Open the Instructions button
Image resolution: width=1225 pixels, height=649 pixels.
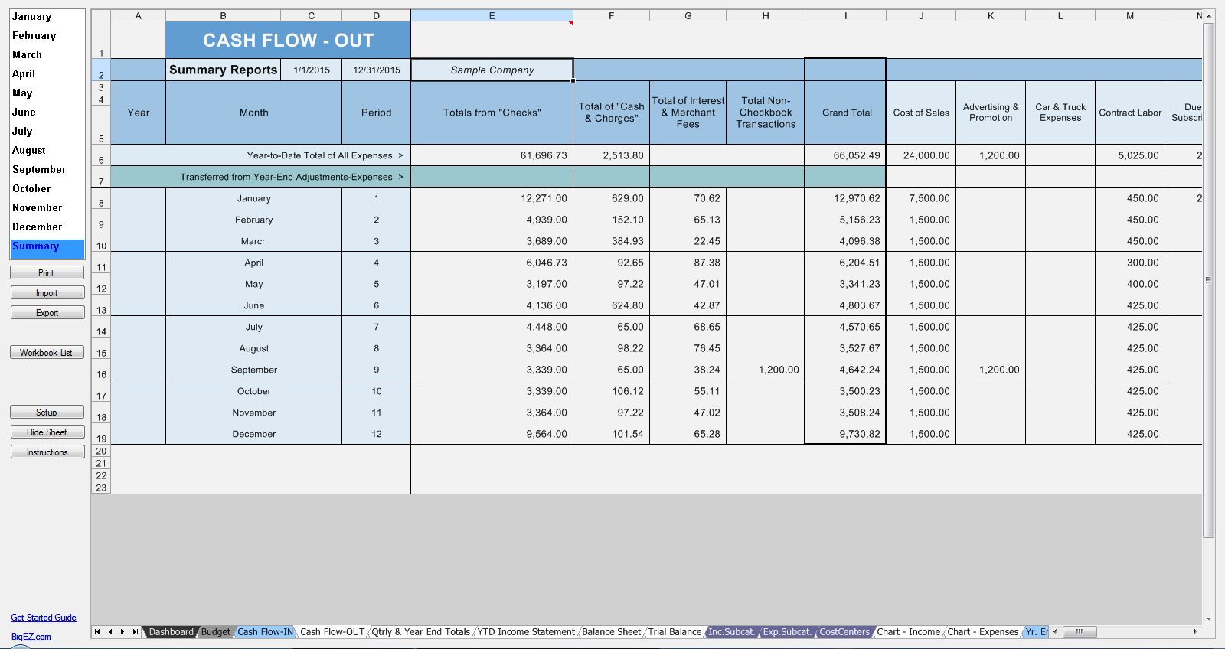tap(47, 452)
